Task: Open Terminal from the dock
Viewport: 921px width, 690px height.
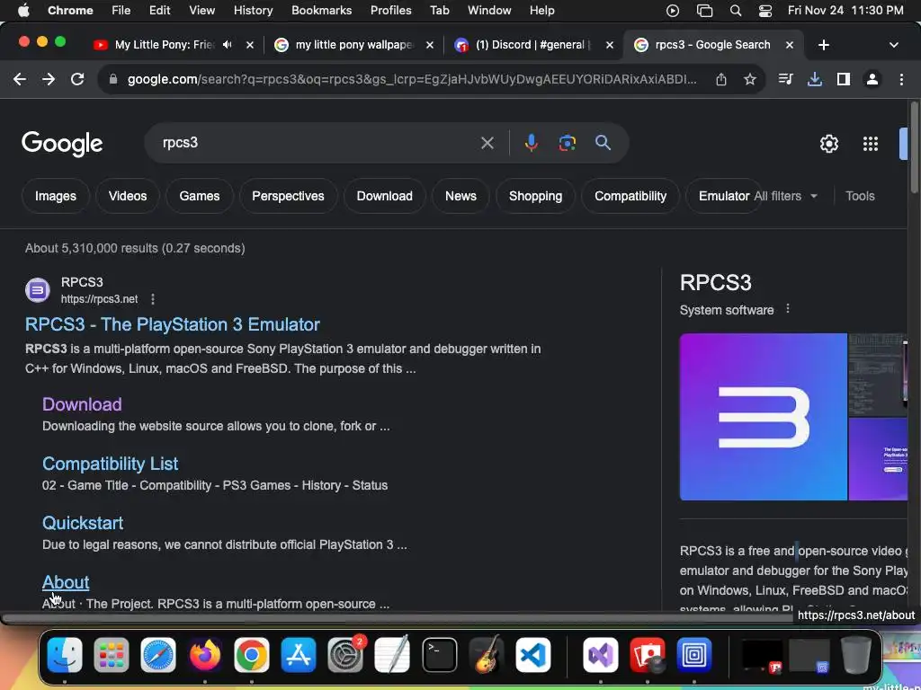Action: tap(439, 654)
